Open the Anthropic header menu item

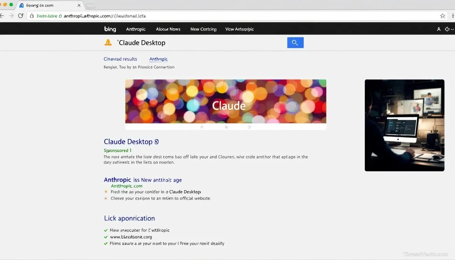(136, 29)
